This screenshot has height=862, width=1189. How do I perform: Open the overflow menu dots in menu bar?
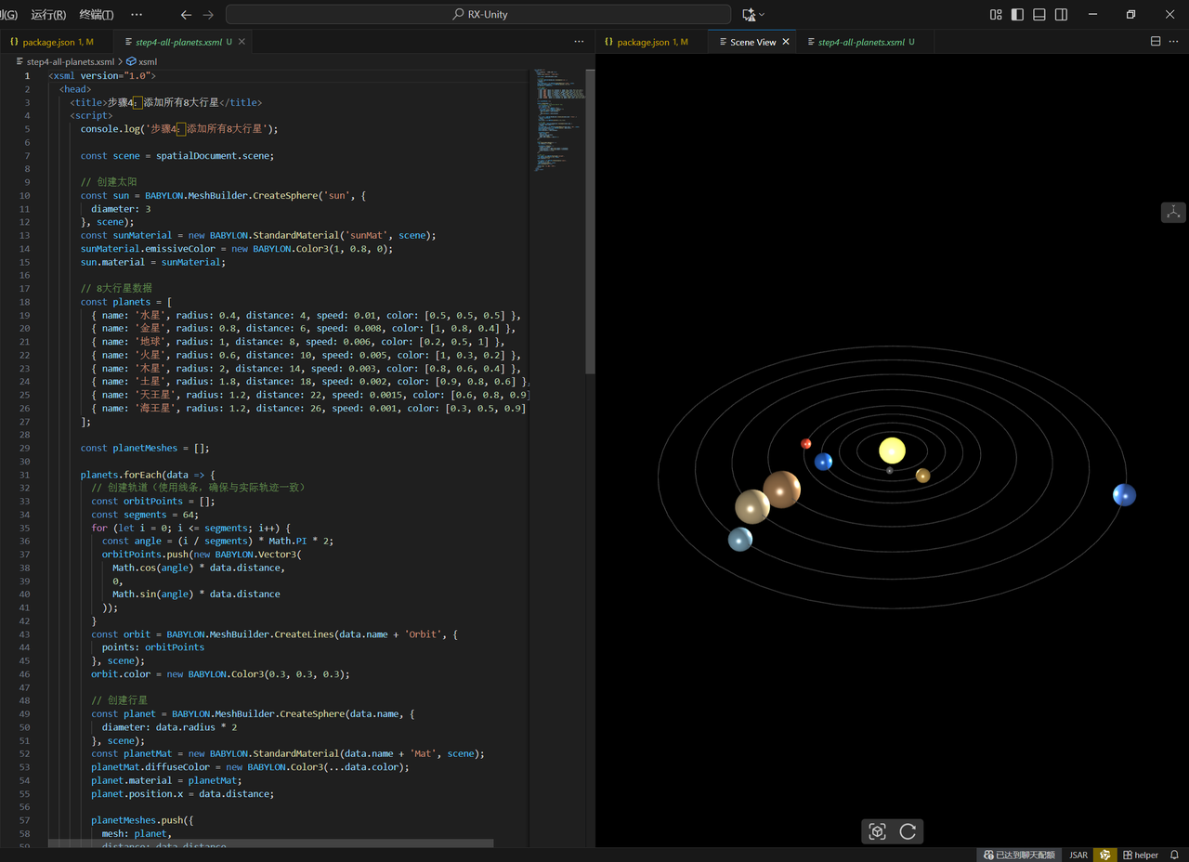point(137,15)
